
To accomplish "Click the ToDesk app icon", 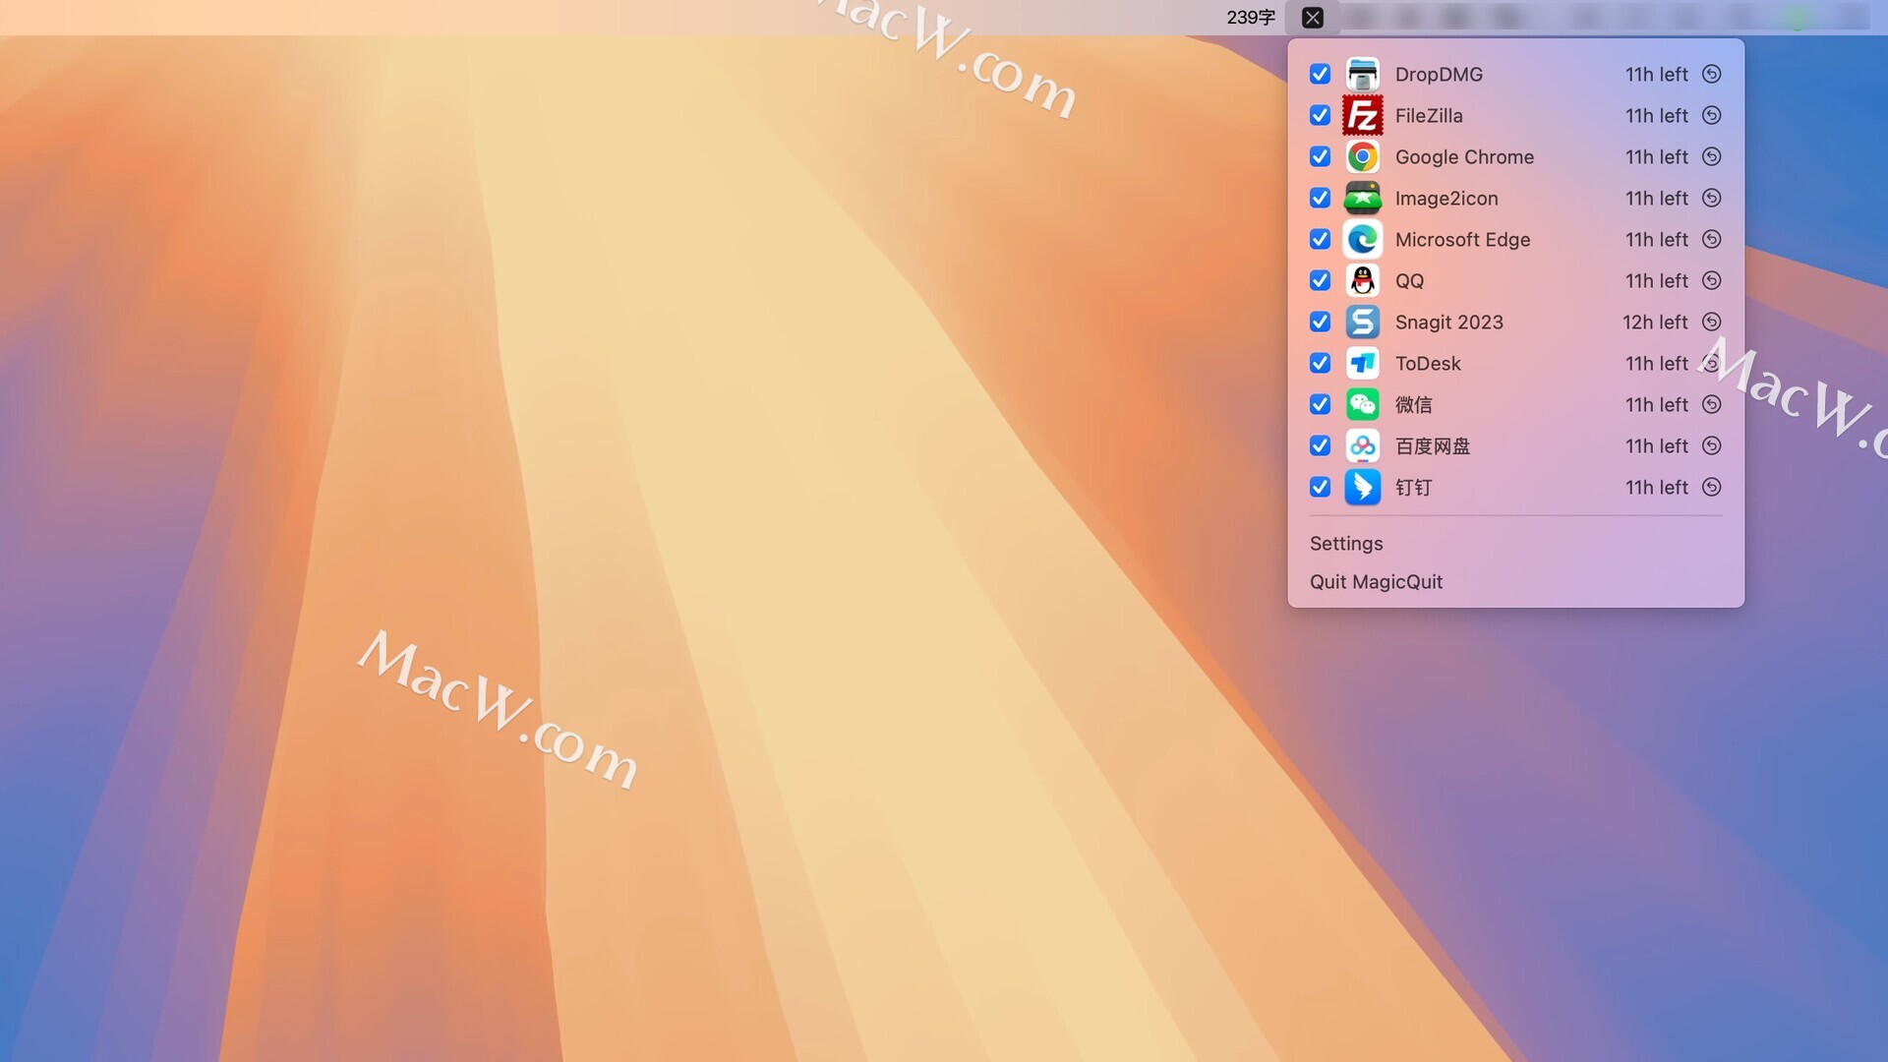I will (1362, 363).
